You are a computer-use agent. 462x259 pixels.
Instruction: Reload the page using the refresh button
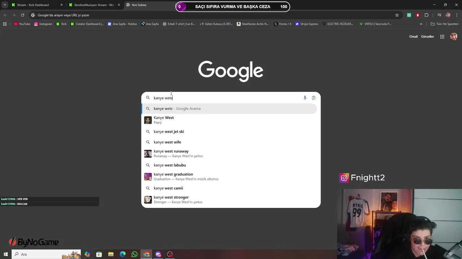pyautogui.click(x=22, y=15)
